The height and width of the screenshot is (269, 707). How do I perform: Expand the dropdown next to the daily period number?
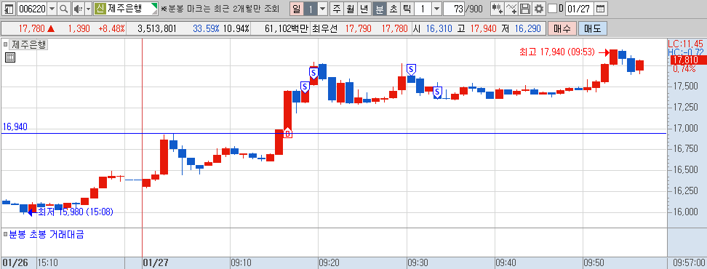point(323,8)
